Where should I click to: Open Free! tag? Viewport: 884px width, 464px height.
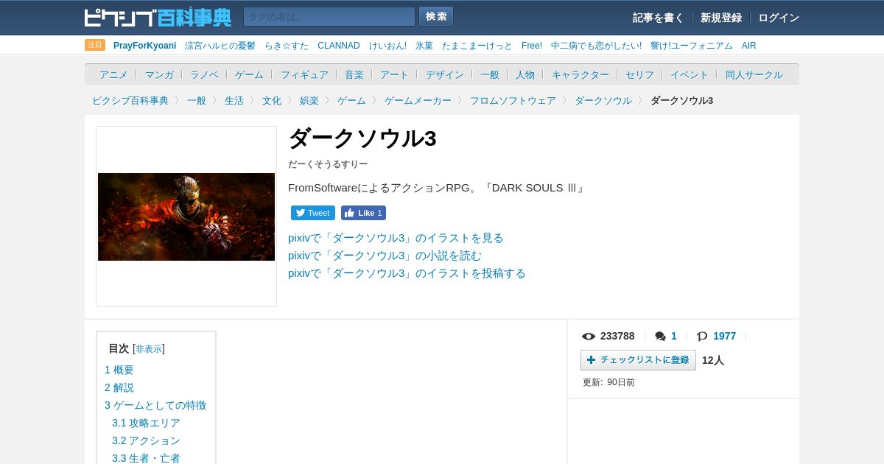[532, 46]
